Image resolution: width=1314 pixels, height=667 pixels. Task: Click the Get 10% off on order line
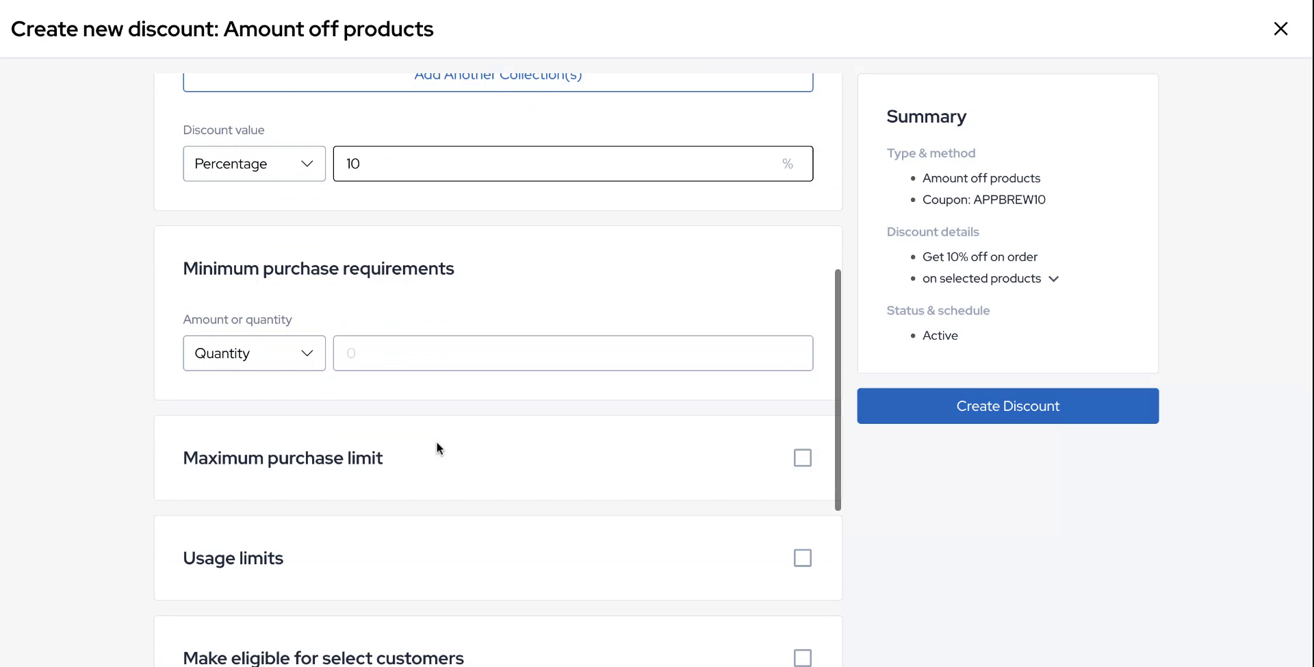979,257
